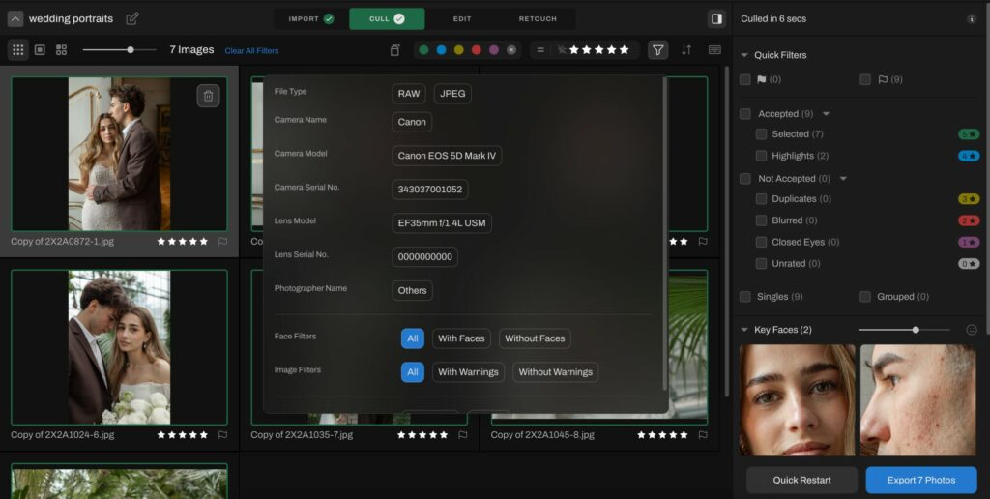Check the Selected (7) filter

[762, 133]
